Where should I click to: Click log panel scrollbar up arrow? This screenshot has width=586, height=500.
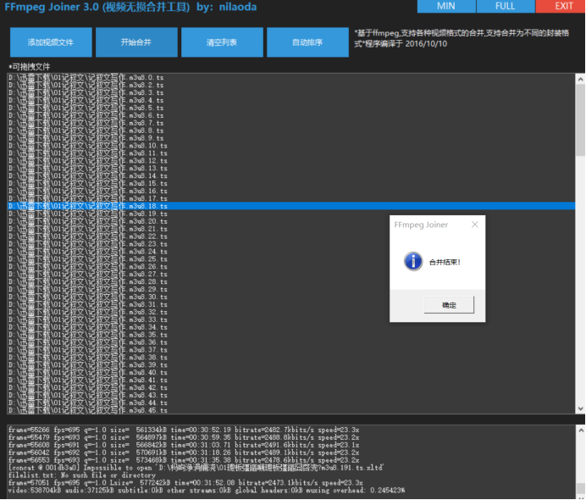click(581, 431)
